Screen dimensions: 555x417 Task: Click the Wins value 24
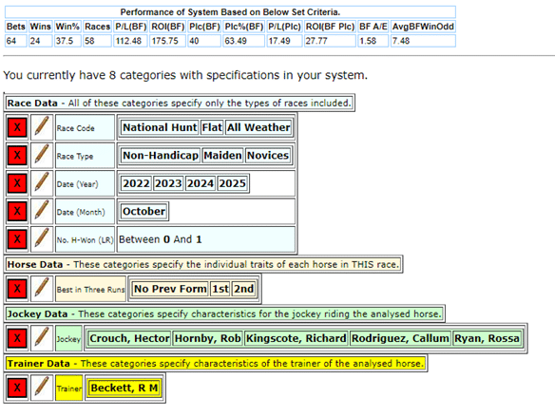pos(34,41)
